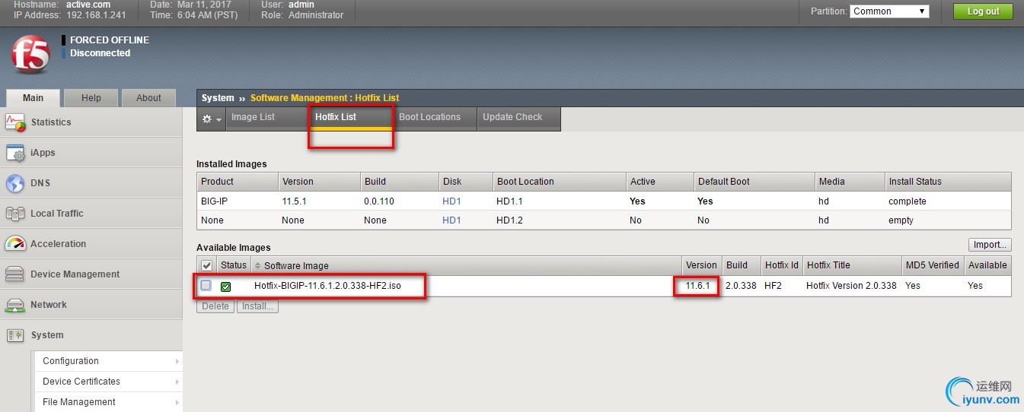The height and width of the screenshot is (412, 1024).
Task: Select the Statistics menu label
Action: pyautogui.click(x=51, y=122)
